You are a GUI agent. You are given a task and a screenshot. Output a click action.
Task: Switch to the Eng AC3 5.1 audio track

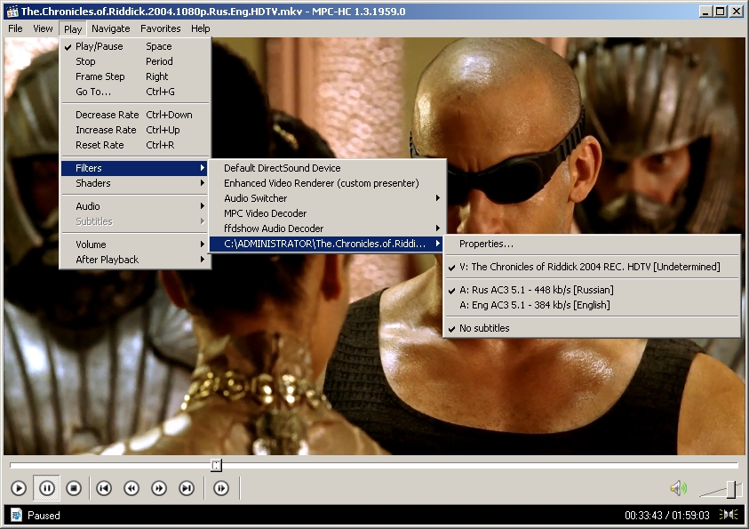[x=534, y=305]
